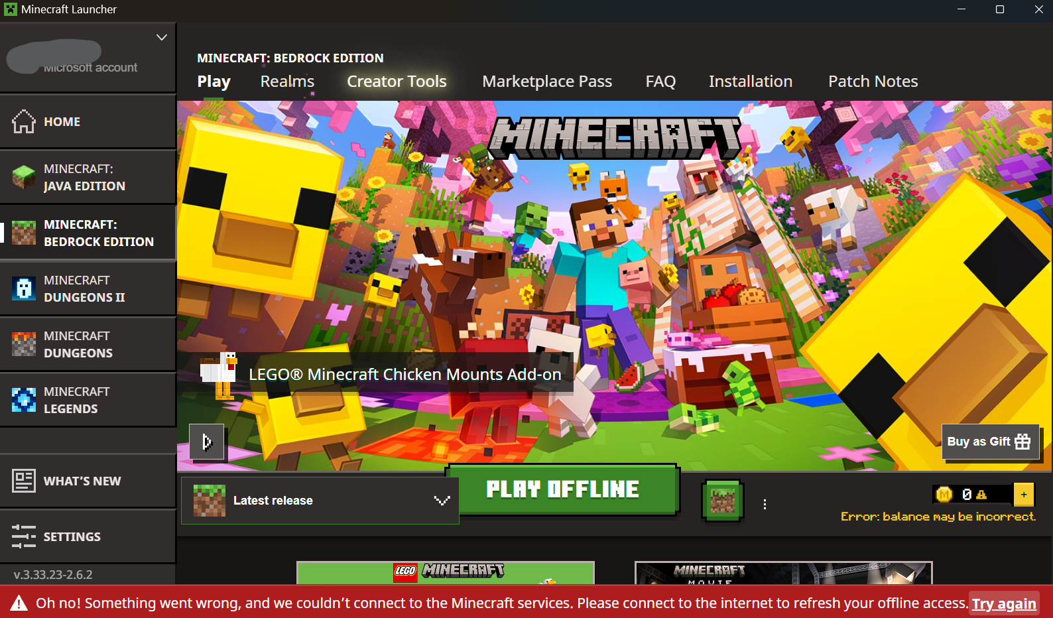The image size is (1053, 618).
Task: Switch to the Realms tab
Action: pos(287,82)
